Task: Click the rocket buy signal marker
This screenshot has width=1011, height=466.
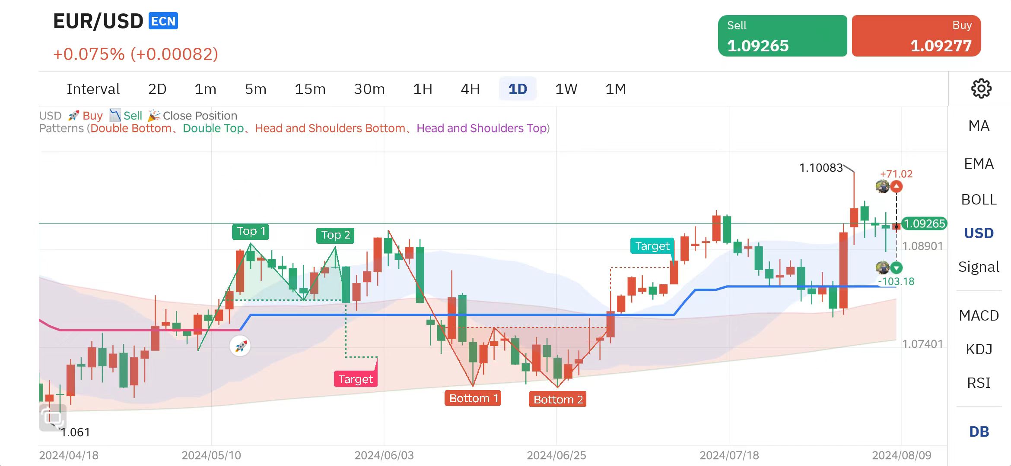Action: [x=241, y=346]
